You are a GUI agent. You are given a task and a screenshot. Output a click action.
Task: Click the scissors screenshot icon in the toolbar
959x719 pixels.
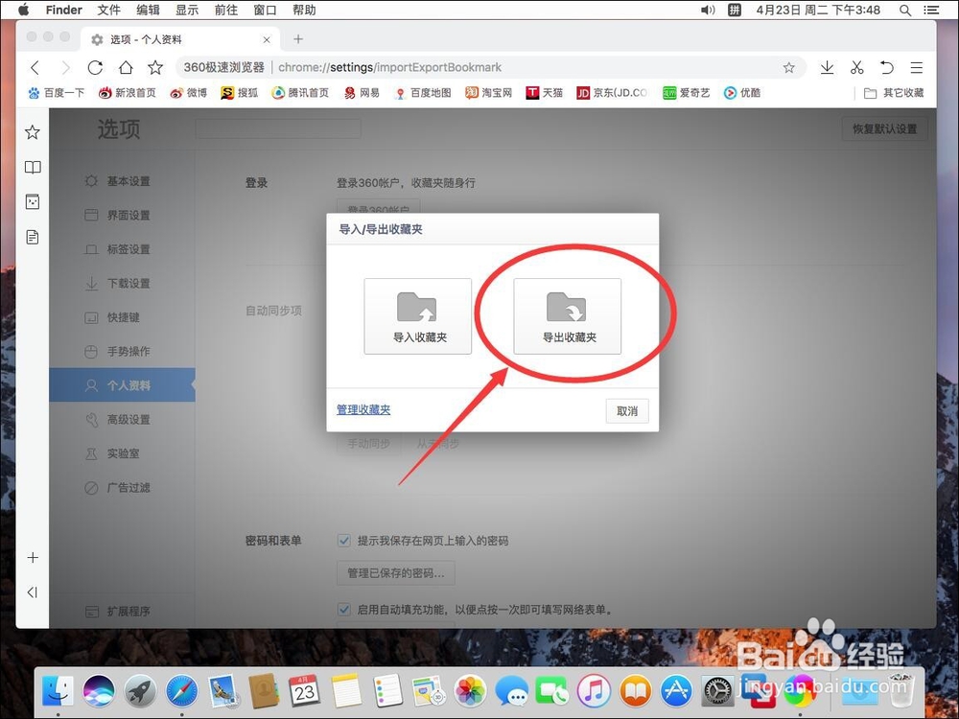click(856, 68)
